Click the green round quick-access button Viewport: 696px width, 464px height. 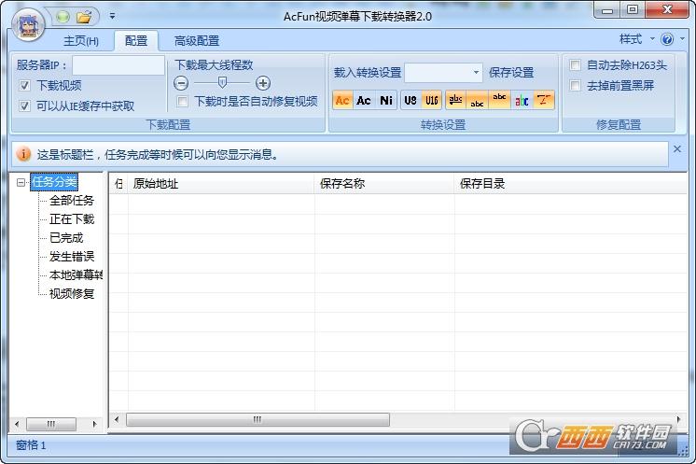[63, 17]
